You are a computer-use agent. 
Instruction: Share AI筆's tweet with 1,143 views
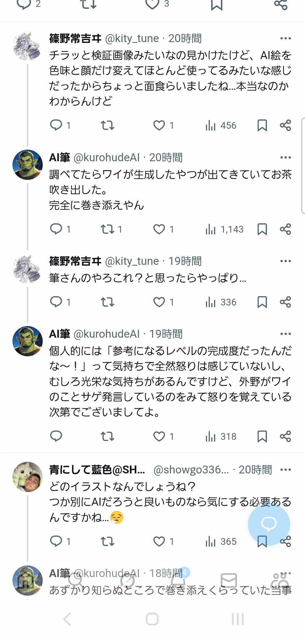click(285, 229)
